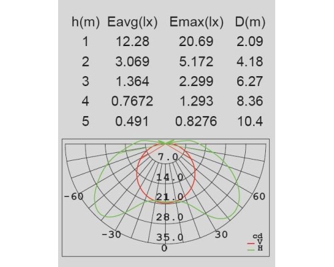Click height row value 4 in h(m) column
Screen dimensions: 334x267
pyautogui.click(x=86, y=101)
